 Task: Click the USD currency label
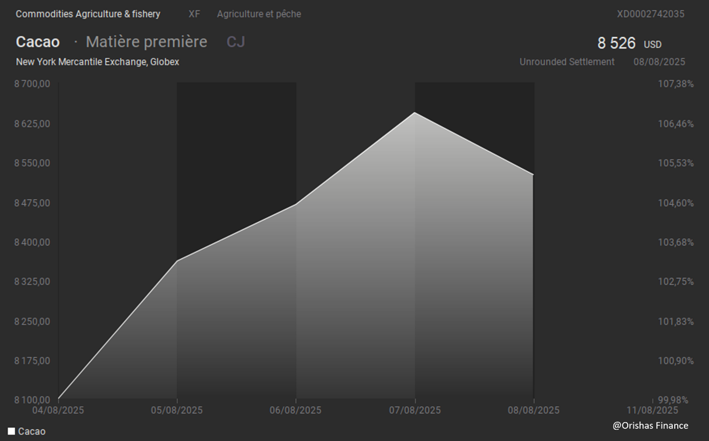(653, 45)
